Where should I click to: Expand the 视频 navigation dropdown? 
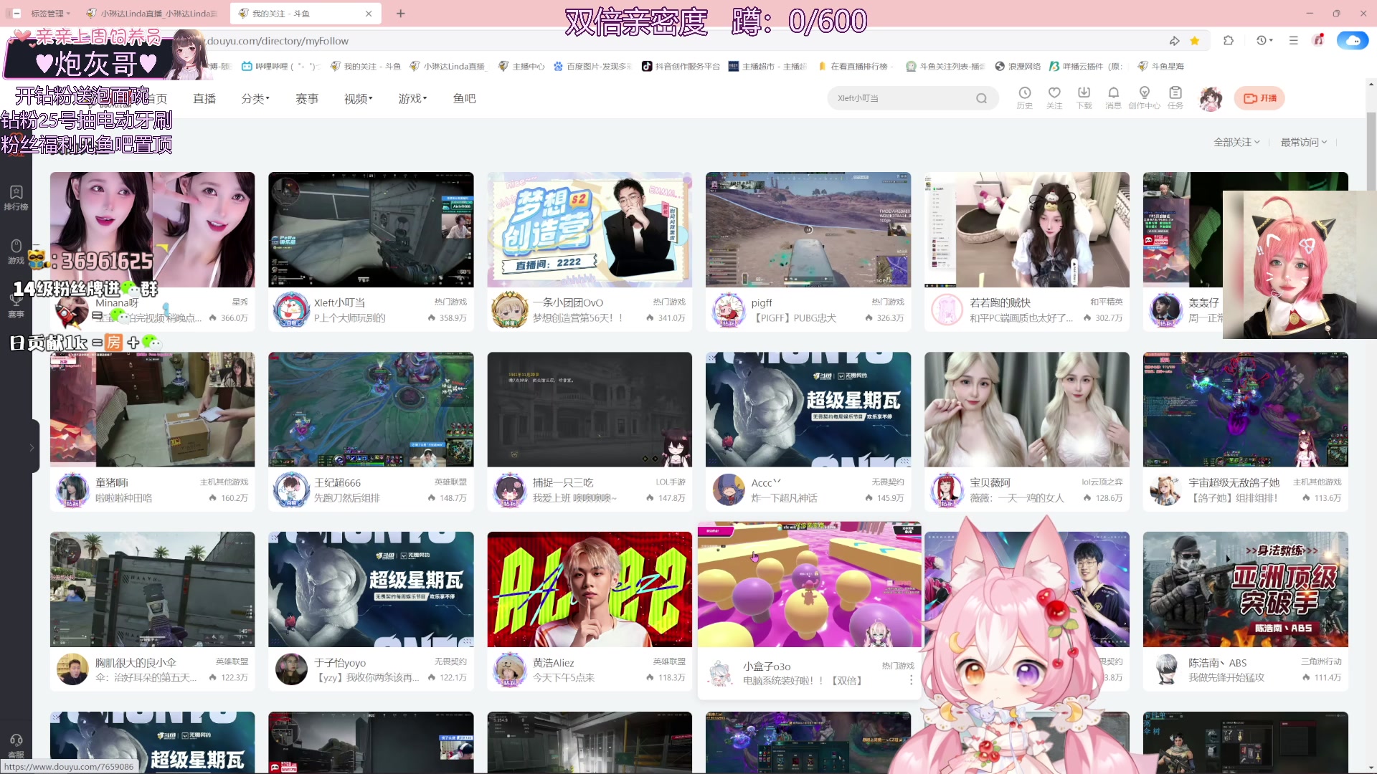[x=358, y=98]
